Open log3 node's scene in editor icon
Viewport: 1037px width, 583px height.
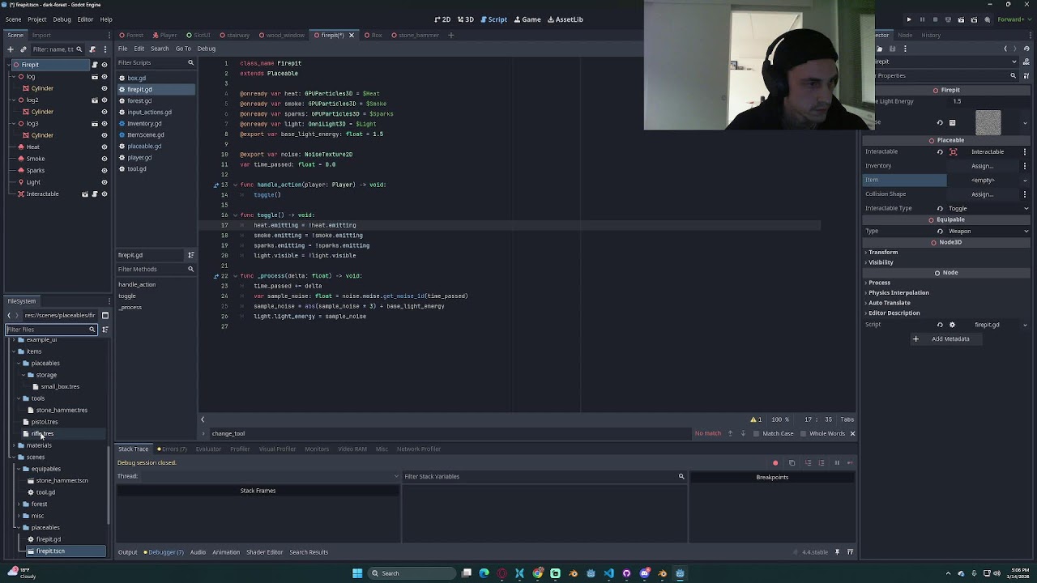pyautogui.click(x=95, y=124)
